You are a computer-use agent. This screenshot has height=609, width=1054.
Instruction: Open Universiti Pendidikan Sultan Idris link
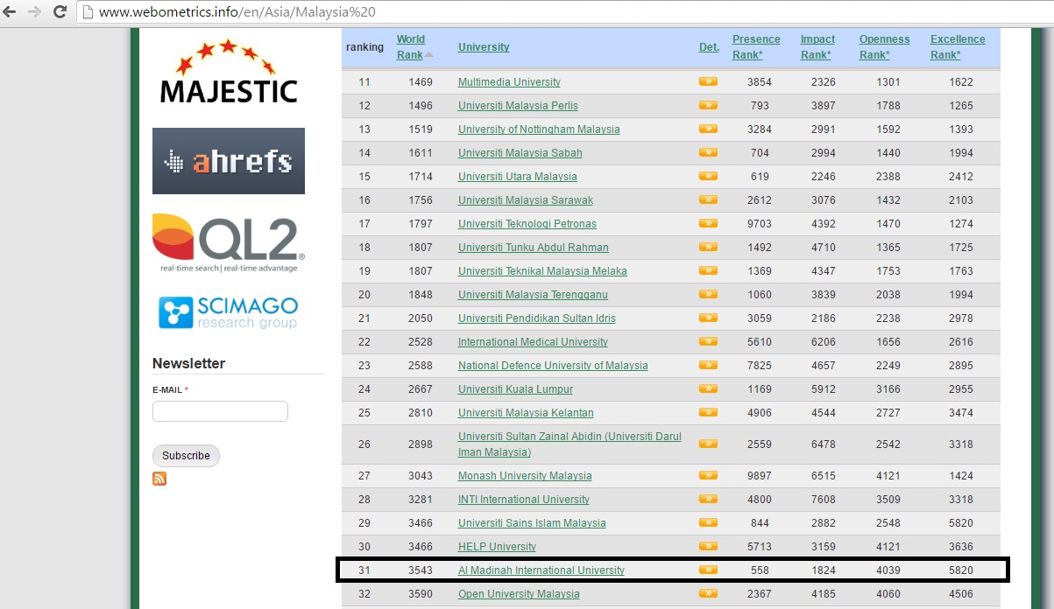coord(537,318)
